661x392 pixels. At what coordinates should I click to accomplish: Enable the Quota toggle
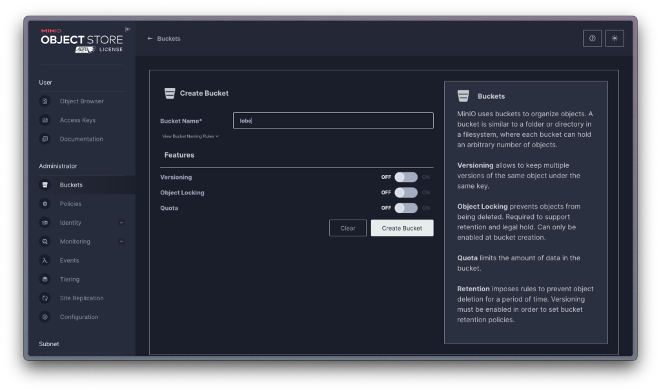click(x=406, y=208)
